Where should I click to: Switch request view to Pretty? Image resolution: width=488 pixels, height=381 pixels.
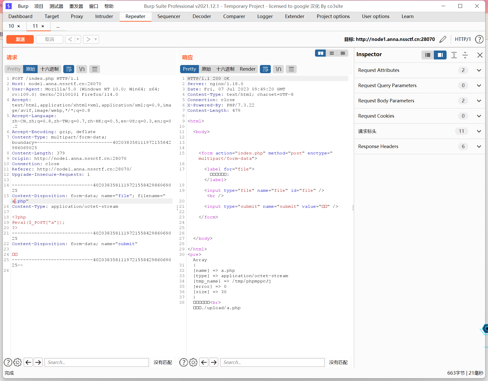[14, 69]
